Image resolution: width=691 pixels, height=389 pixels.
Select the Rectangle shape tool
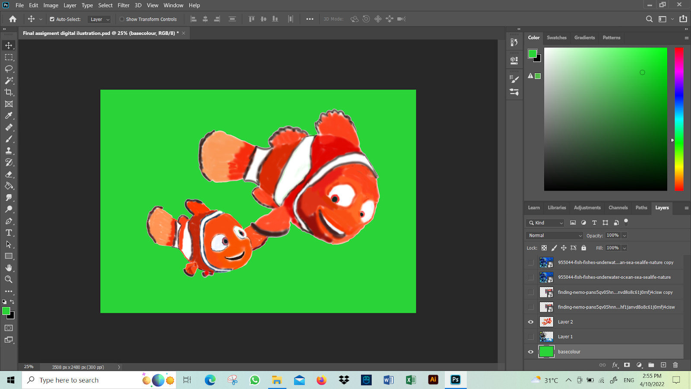click(9, 256)
